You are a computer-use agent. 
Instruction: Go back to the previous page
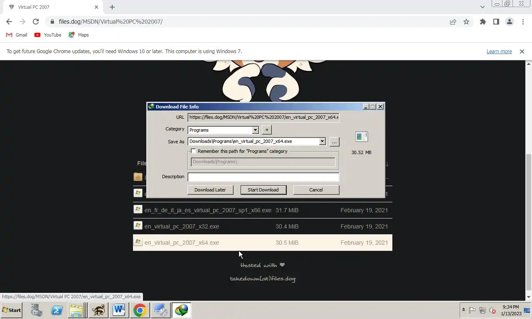(9, 22)
